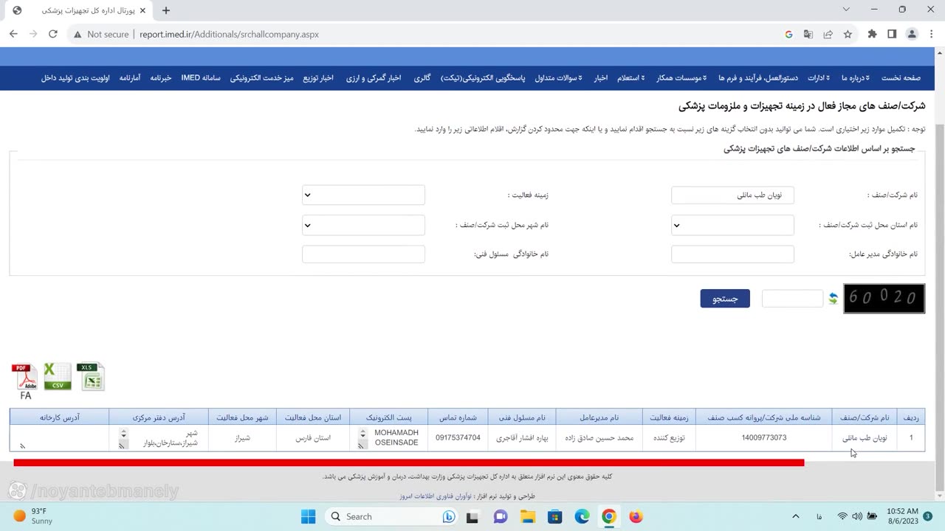Go to صفحه نخست home page
945x531 pixels.
coord(901,78)
